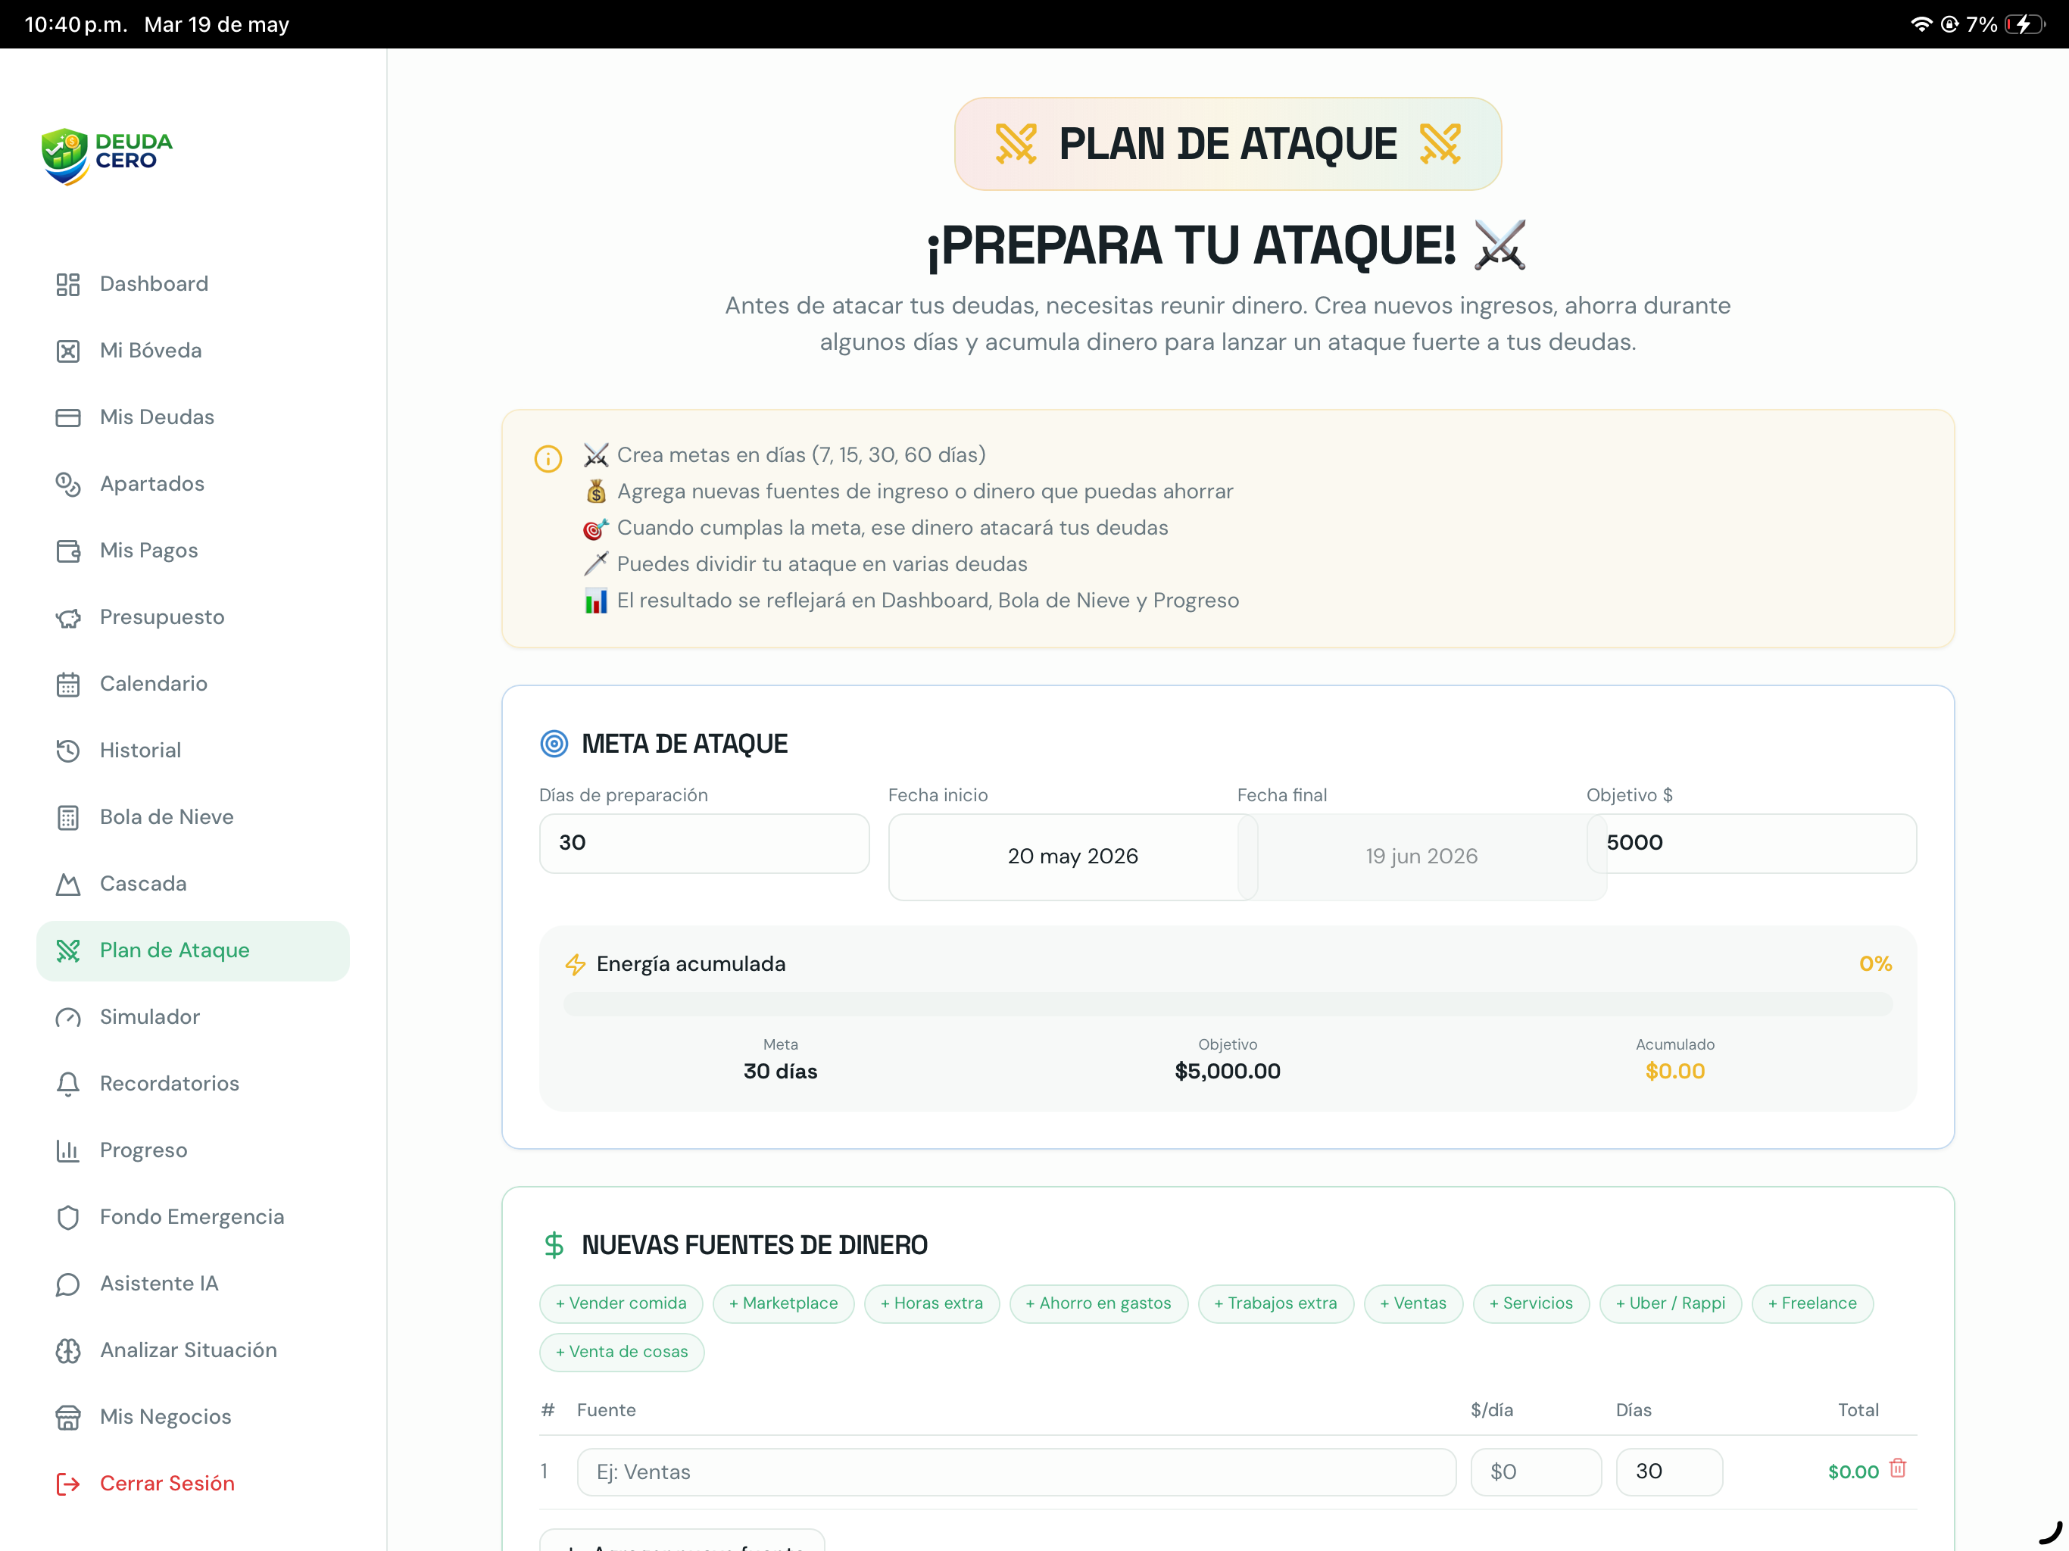Screen dimensions: 2069x1551
Task: Open the Fecha inicio date picker
Action: point(1072,857)
